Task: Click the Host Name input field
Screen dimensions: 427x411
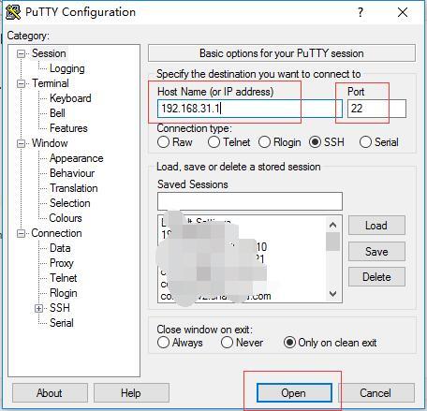Action: pyautogui.click(x=250, y=109)
